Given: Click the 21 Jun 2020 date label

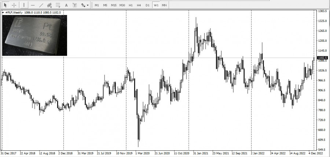Looking at the screenshot, I should pyautogui.click(x=162, y=153).
